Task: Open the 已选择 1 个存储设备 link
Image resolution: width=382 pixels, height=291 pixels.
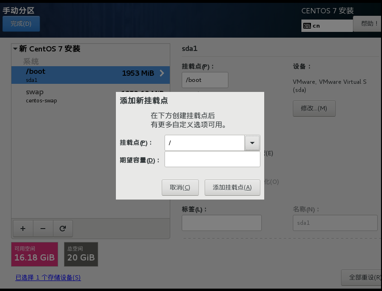Action: click(x=48, y=277)
